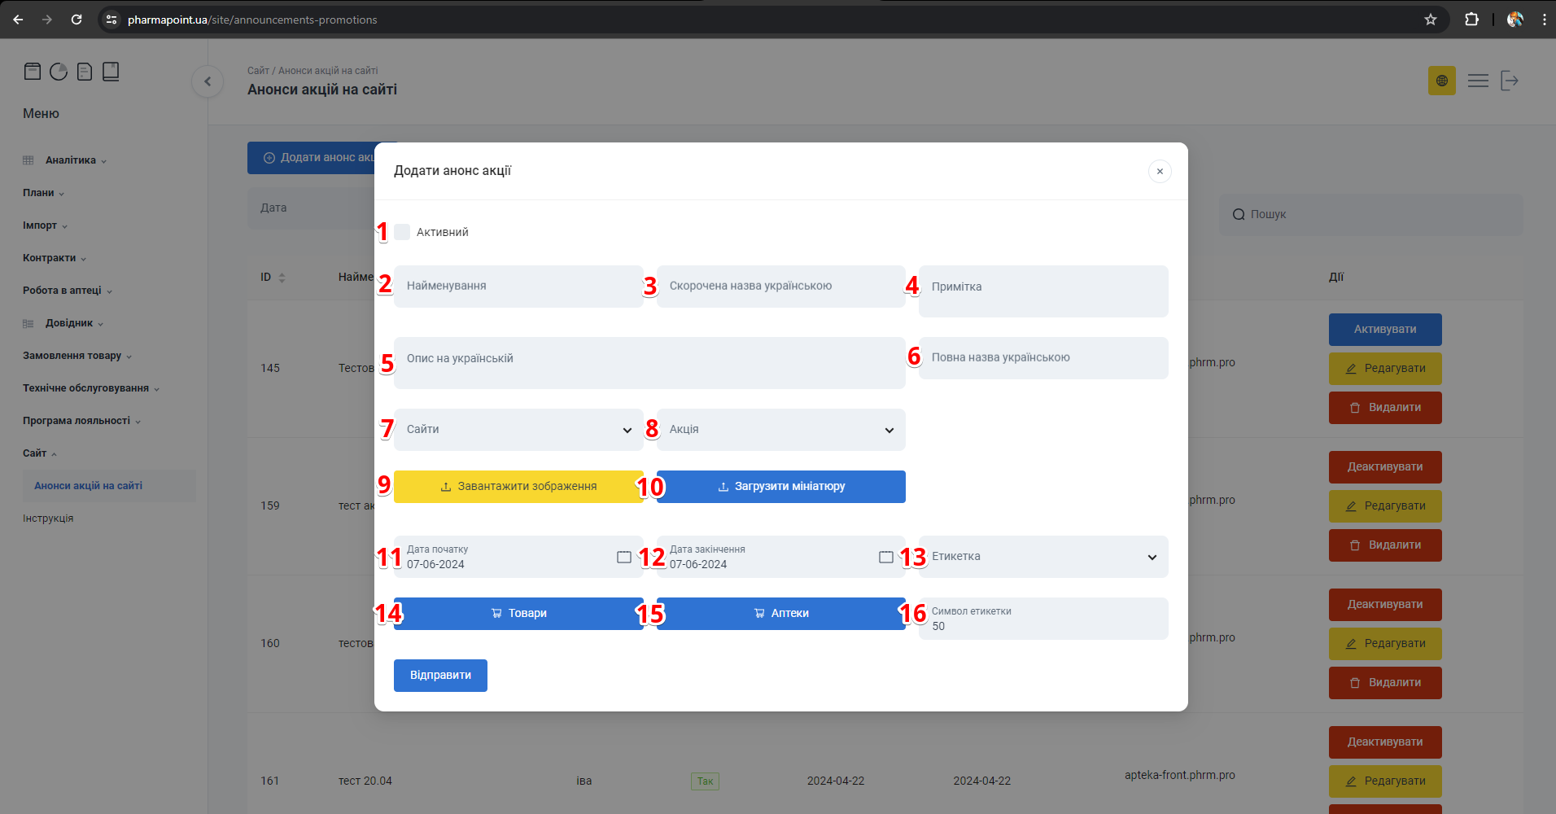Enable the Активний checkbox
This screenshot has height=814, width=1556.
(x=402, y=232)
